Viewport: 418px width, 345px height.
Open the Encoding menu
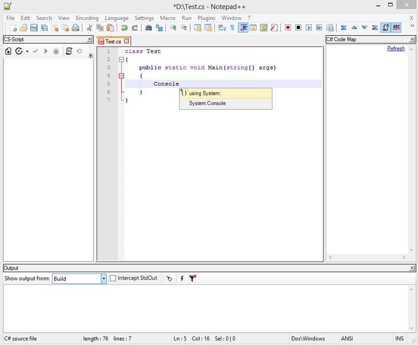coord(87,18)
